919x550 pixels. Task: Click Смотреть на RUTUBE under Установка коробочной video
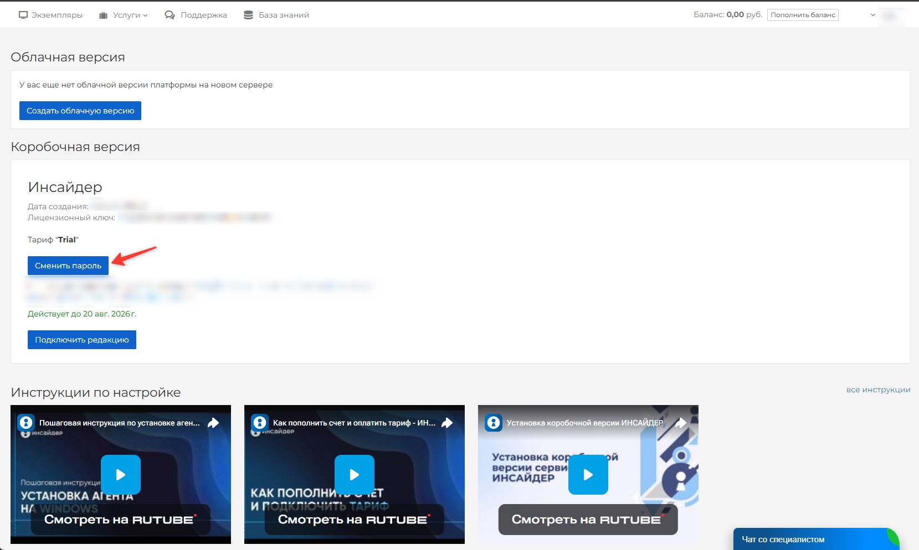click(x=588, y=520)
